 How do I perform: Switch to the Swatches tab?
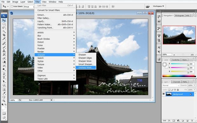[176, 60]
